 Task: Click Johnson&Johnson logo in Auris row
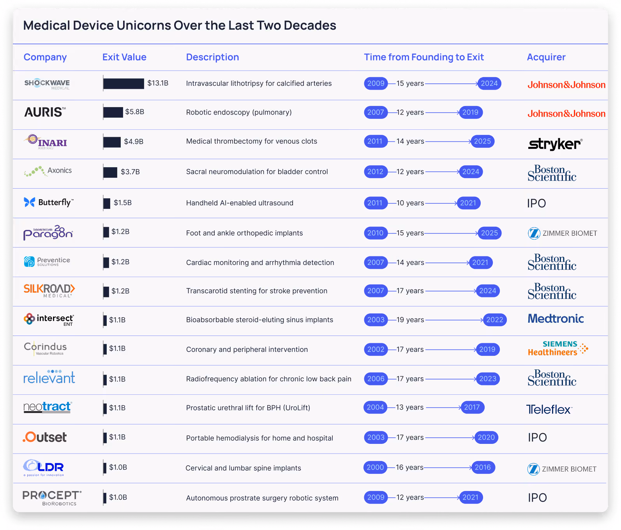tap(566, 113)
